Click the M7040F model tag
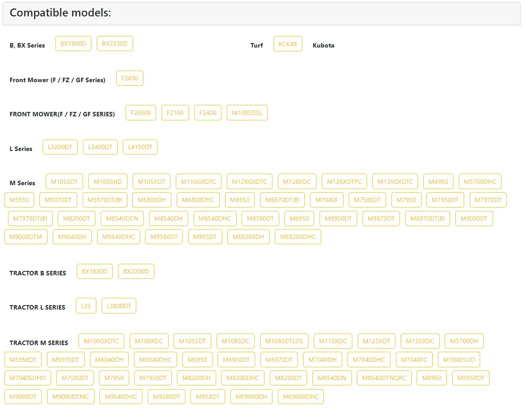The width and height of the screenshot is (525, 413). tap(326, 200)
